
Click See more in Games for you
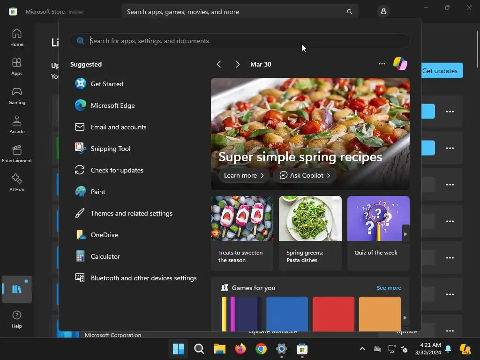(x=389, y=288)
